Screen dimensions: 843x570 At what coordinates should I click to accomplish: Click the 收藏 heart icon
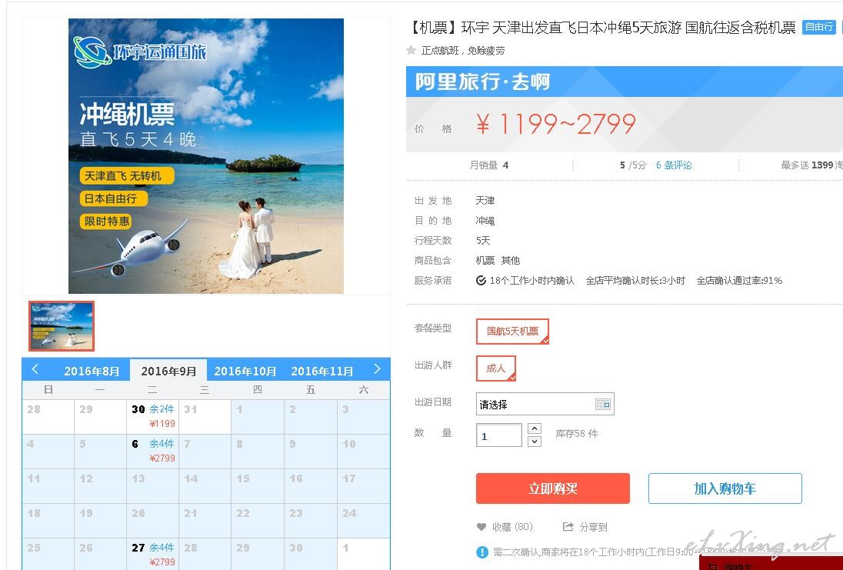pyautogui.click(x=481, y=527)
